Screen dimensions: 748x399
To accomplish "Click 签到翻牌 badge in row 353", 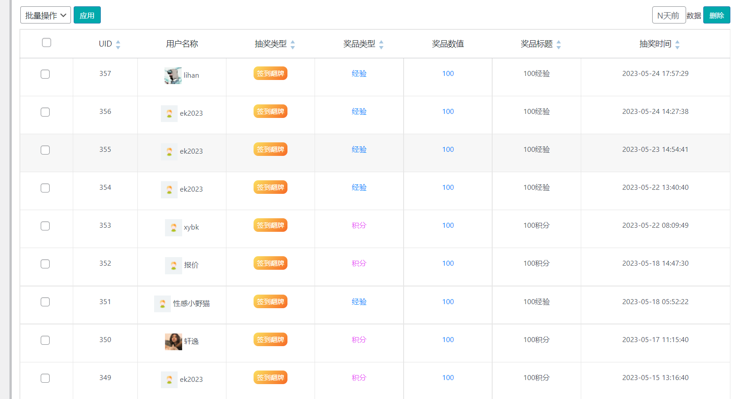I will tap(270, 225).
